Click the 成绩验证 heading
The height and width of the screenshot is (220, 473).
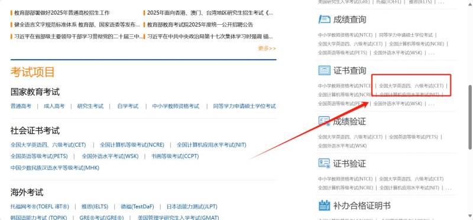pos(349,122)
